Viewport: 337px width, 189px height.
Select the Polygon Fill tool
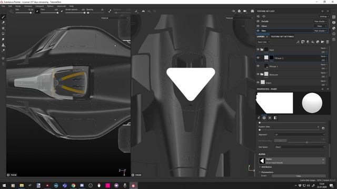tap(3, 34)
